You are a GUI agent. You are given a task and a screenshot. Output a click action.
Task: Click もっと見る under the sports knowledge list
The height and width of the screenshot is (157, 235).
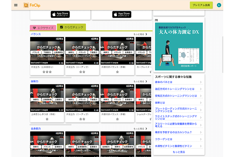[x=179, y=152]
